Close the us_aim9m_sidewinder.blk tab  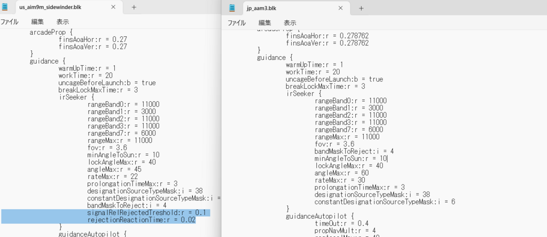(x=113, y=7)
